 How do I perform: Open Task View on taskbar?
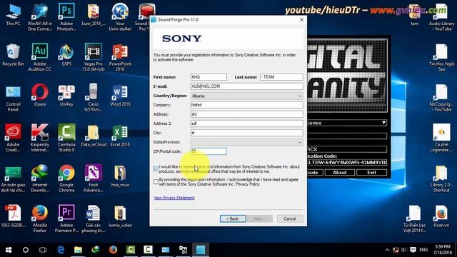tap(43, 250)
